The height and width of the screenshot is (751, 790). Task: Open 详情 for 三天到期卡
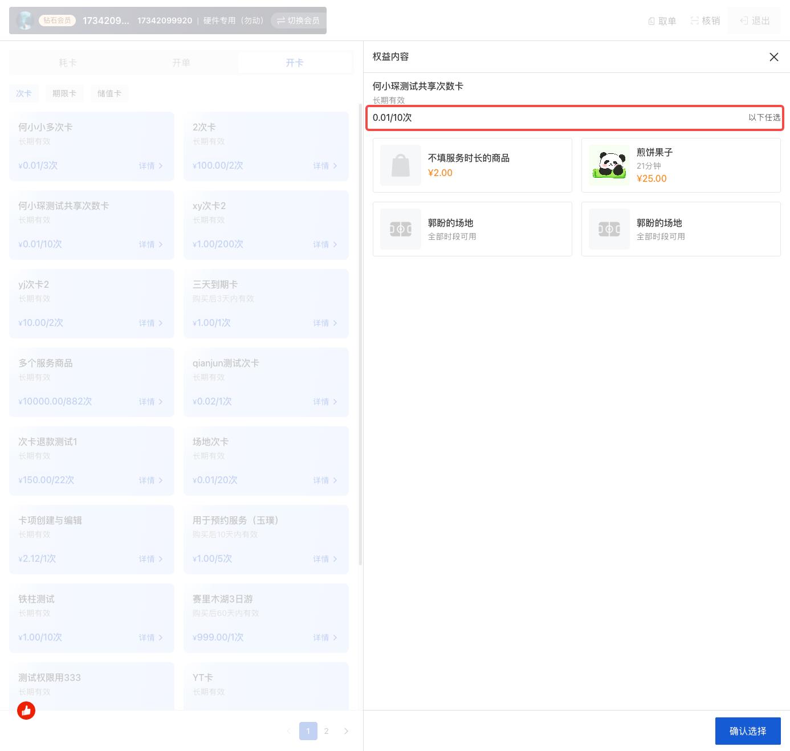(x=325, y=323)
